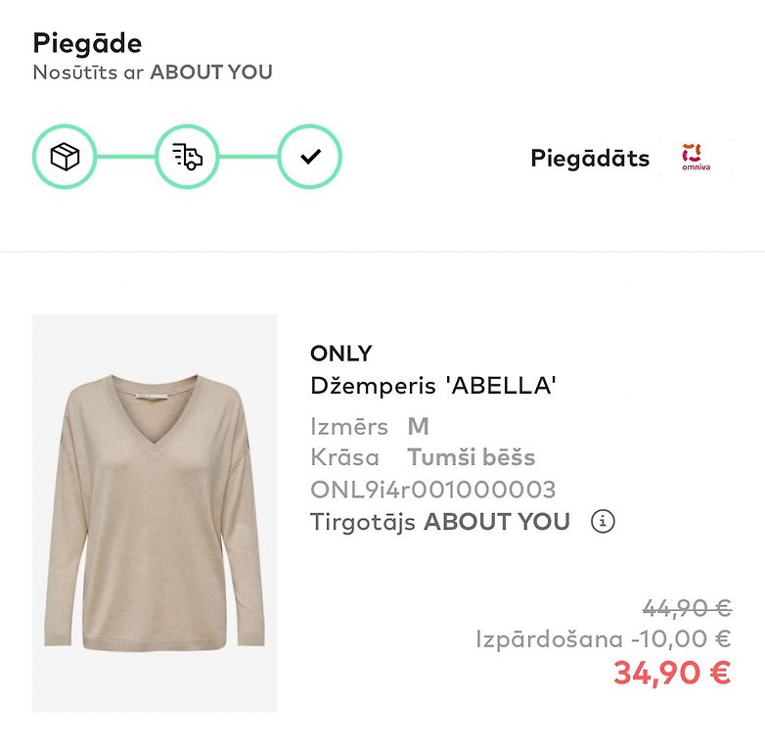Click the Tirgotājs ABOUT YOU seller text
Viewport: 765px width, 752px height.
pyautogui.click(x=440, y=522)
